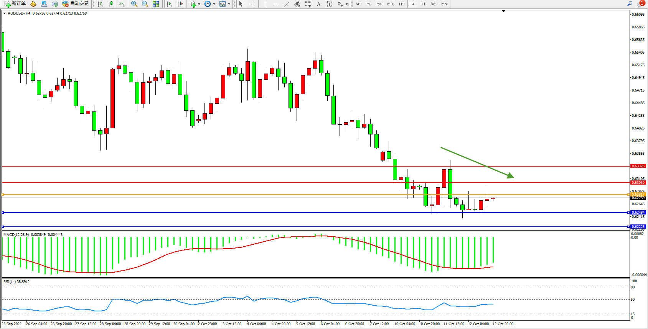
Task: Click the green downward arrow on chart
Action: pyautogui.click(x=477, y=162)
